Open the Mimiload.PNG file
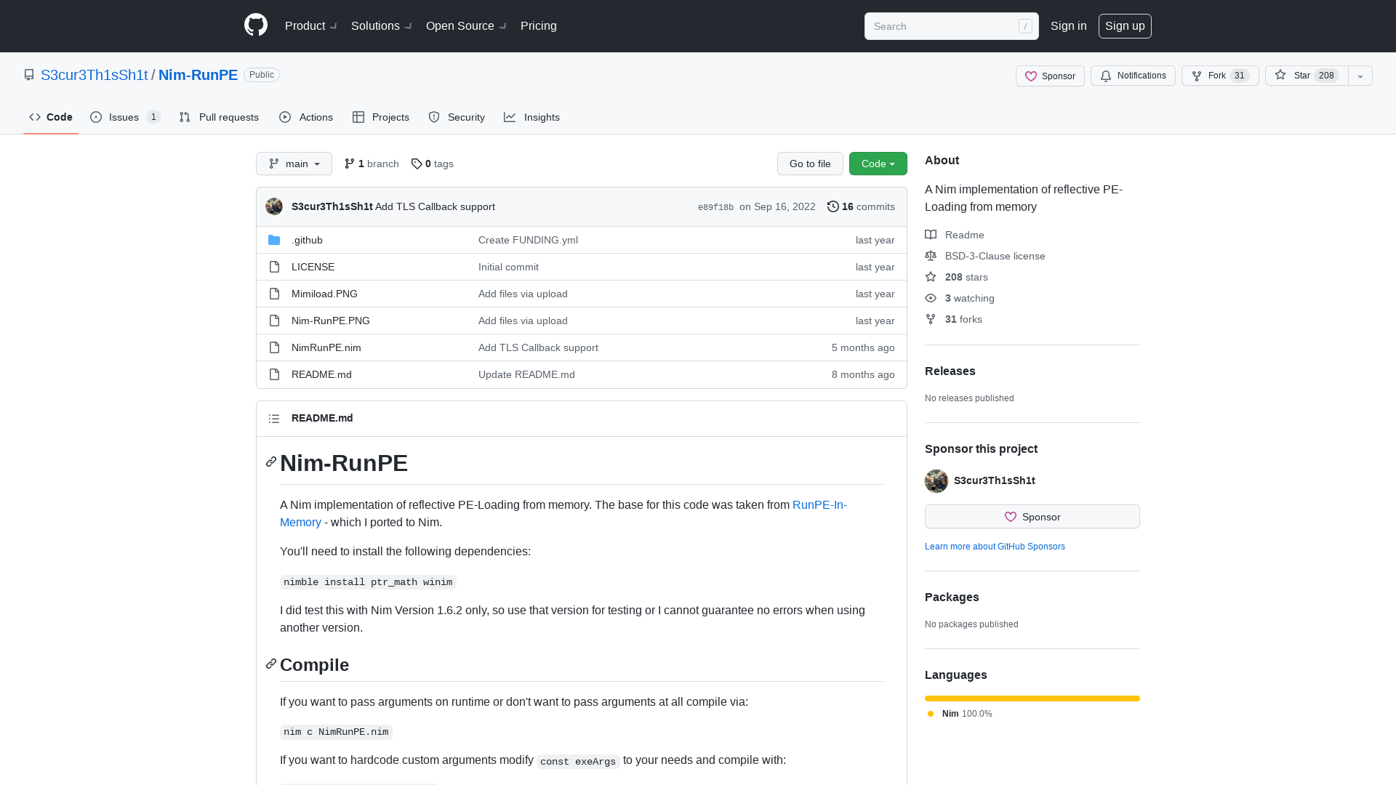 tap(324, 294)
